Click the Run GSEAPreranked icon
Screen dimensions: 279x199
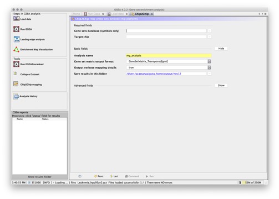pos(16,64)
